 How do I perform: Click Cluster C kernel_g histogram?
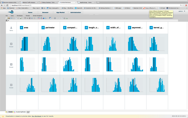pos(157,85)
